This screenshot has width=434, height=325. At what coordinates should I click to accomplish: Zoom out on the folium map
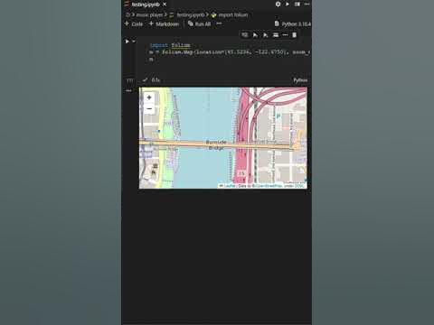pos(149,108)
